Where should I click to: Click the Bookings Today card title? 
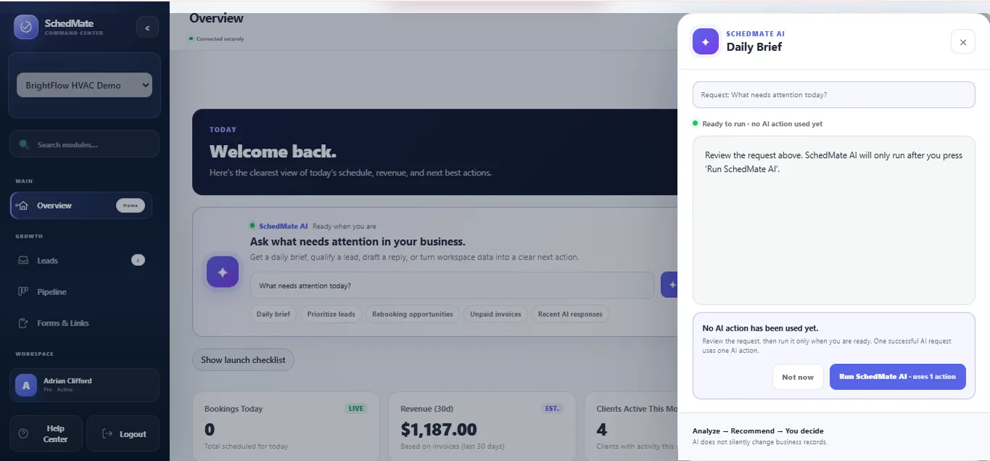(x=234, y=409)
